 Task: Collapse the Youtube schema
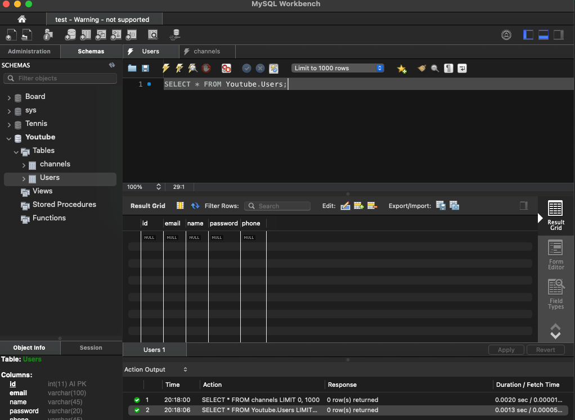pos(9,138)
